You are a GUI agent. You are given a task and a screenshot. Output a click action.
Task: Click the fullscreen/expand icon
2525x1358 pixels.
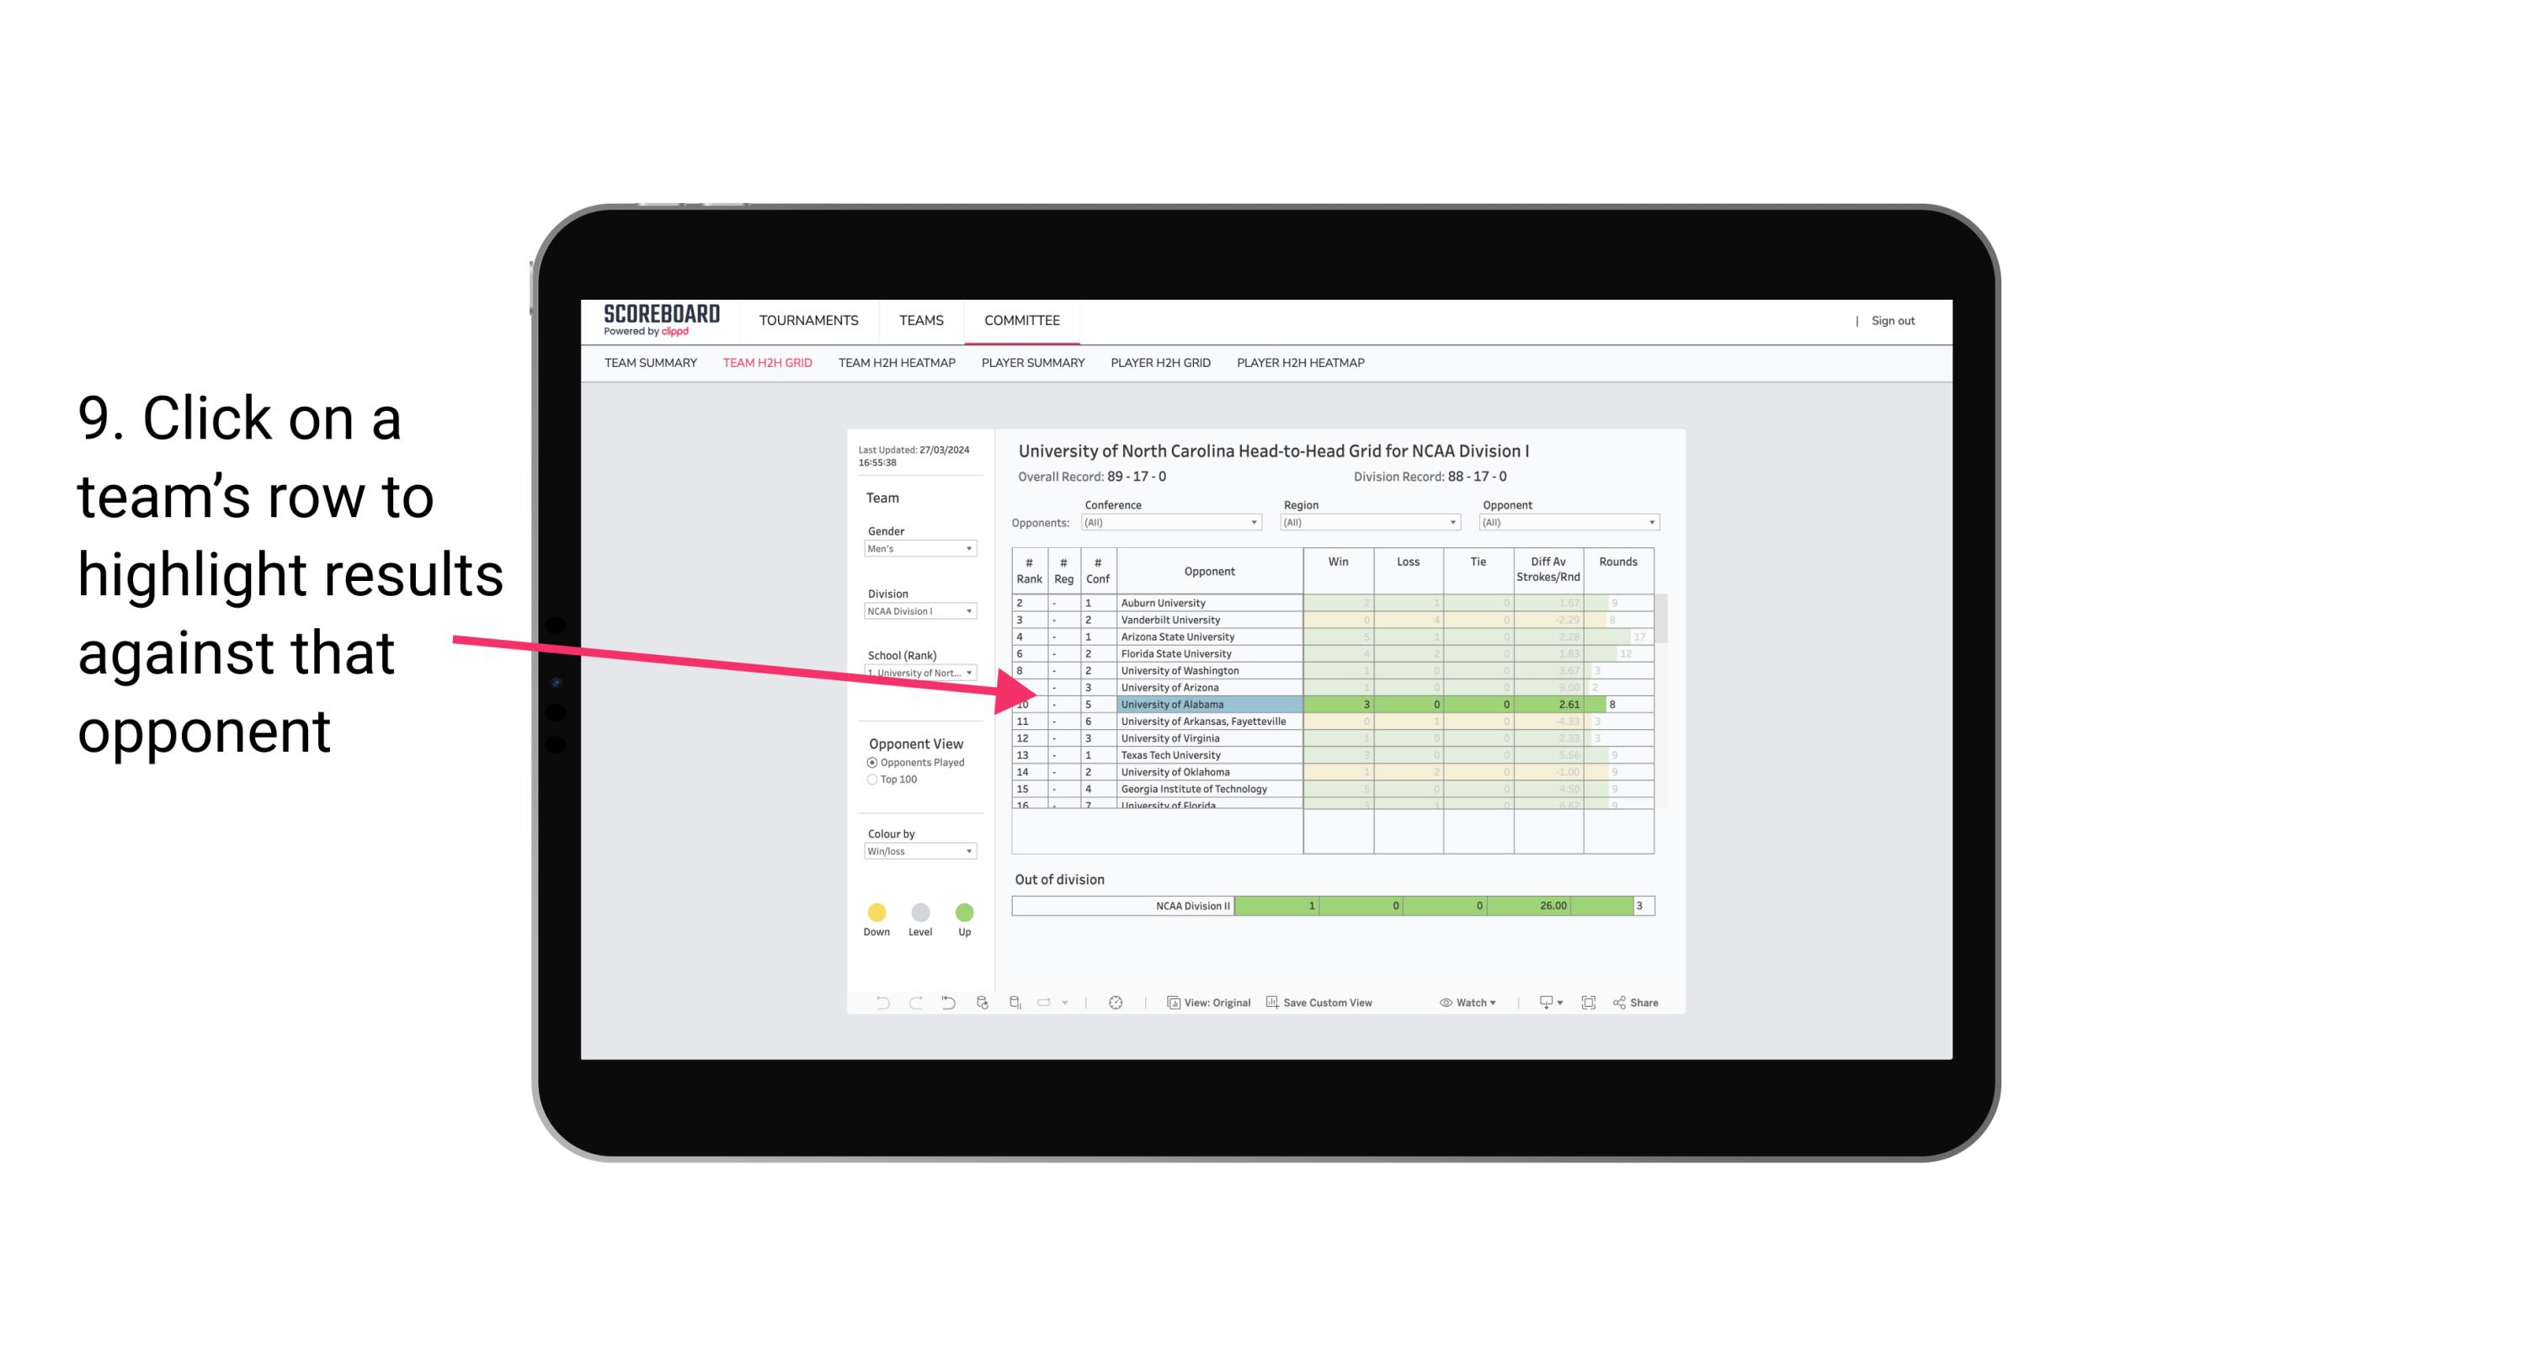click(x=1590, y=1004)
